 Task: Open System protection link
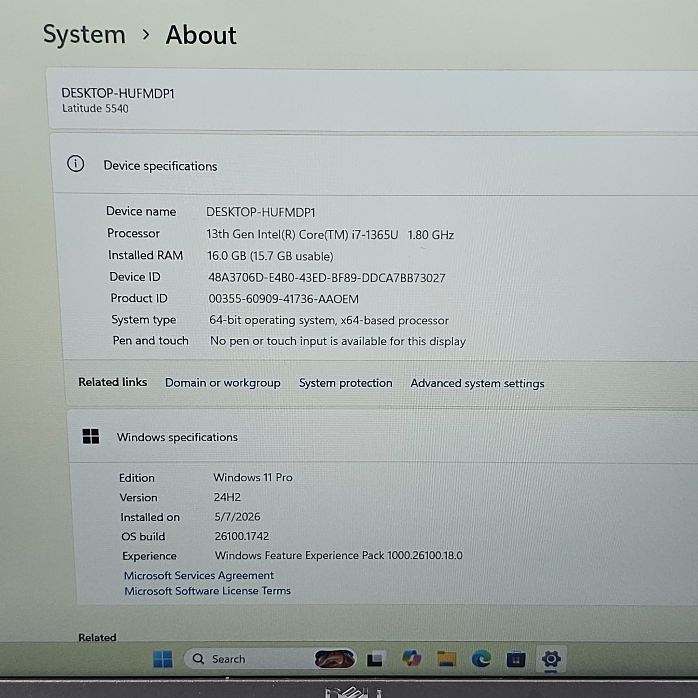(346, 383)
